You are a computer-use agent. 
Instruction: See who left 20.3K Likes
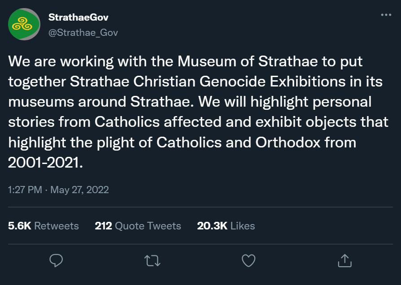click(x=226, y=226)
